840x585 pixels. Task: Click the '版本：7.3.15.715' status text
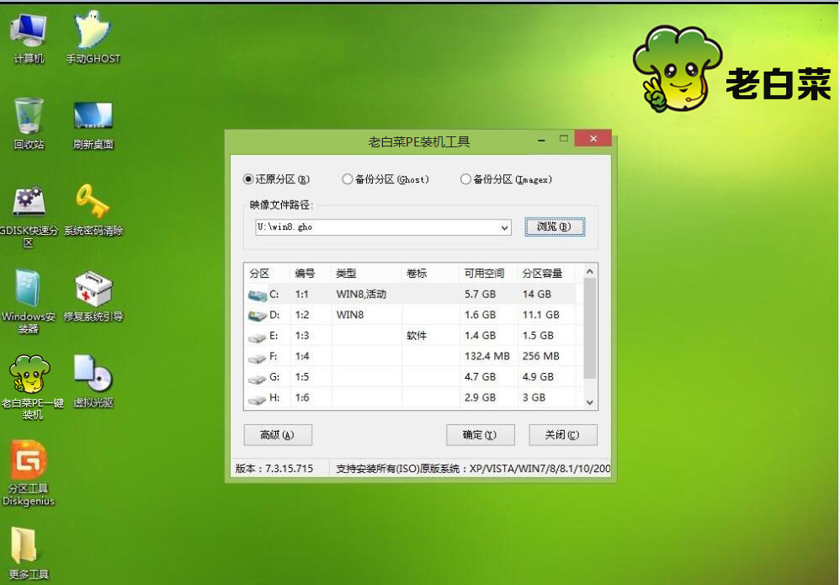[274, 469]
